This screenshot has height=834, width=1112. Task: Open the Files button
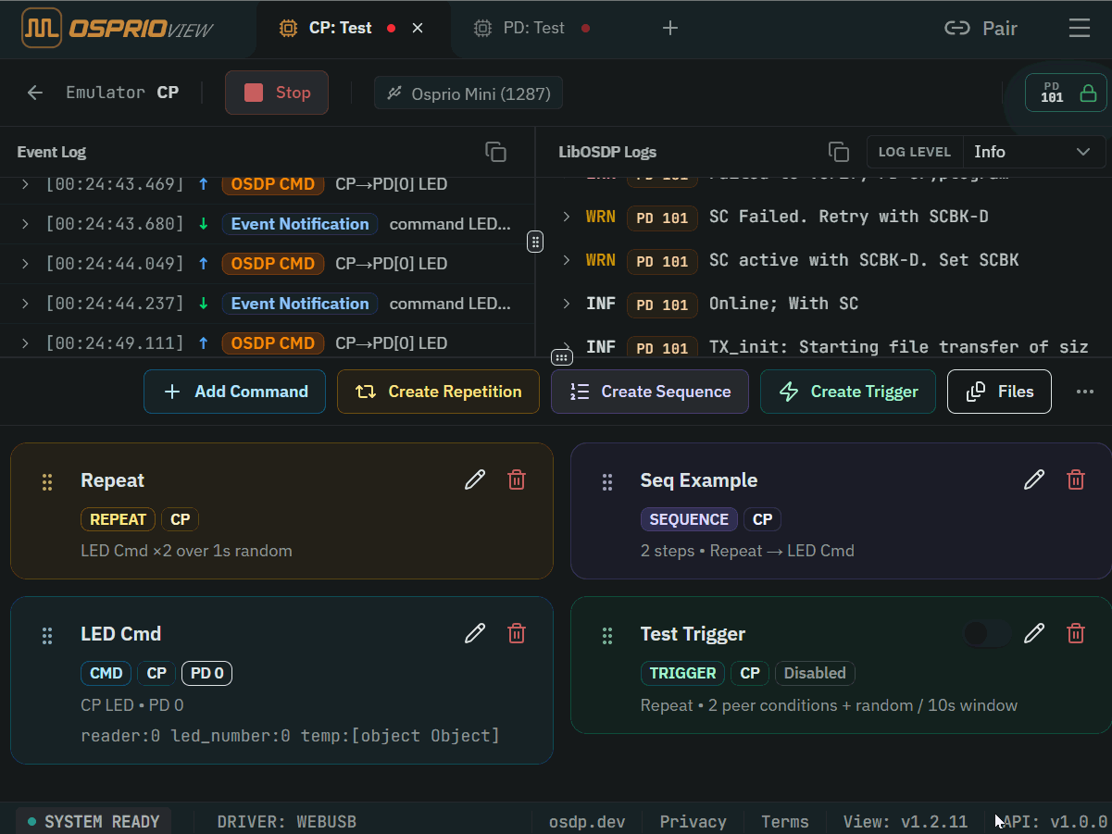pyautogui.click(x=999, y=392)
